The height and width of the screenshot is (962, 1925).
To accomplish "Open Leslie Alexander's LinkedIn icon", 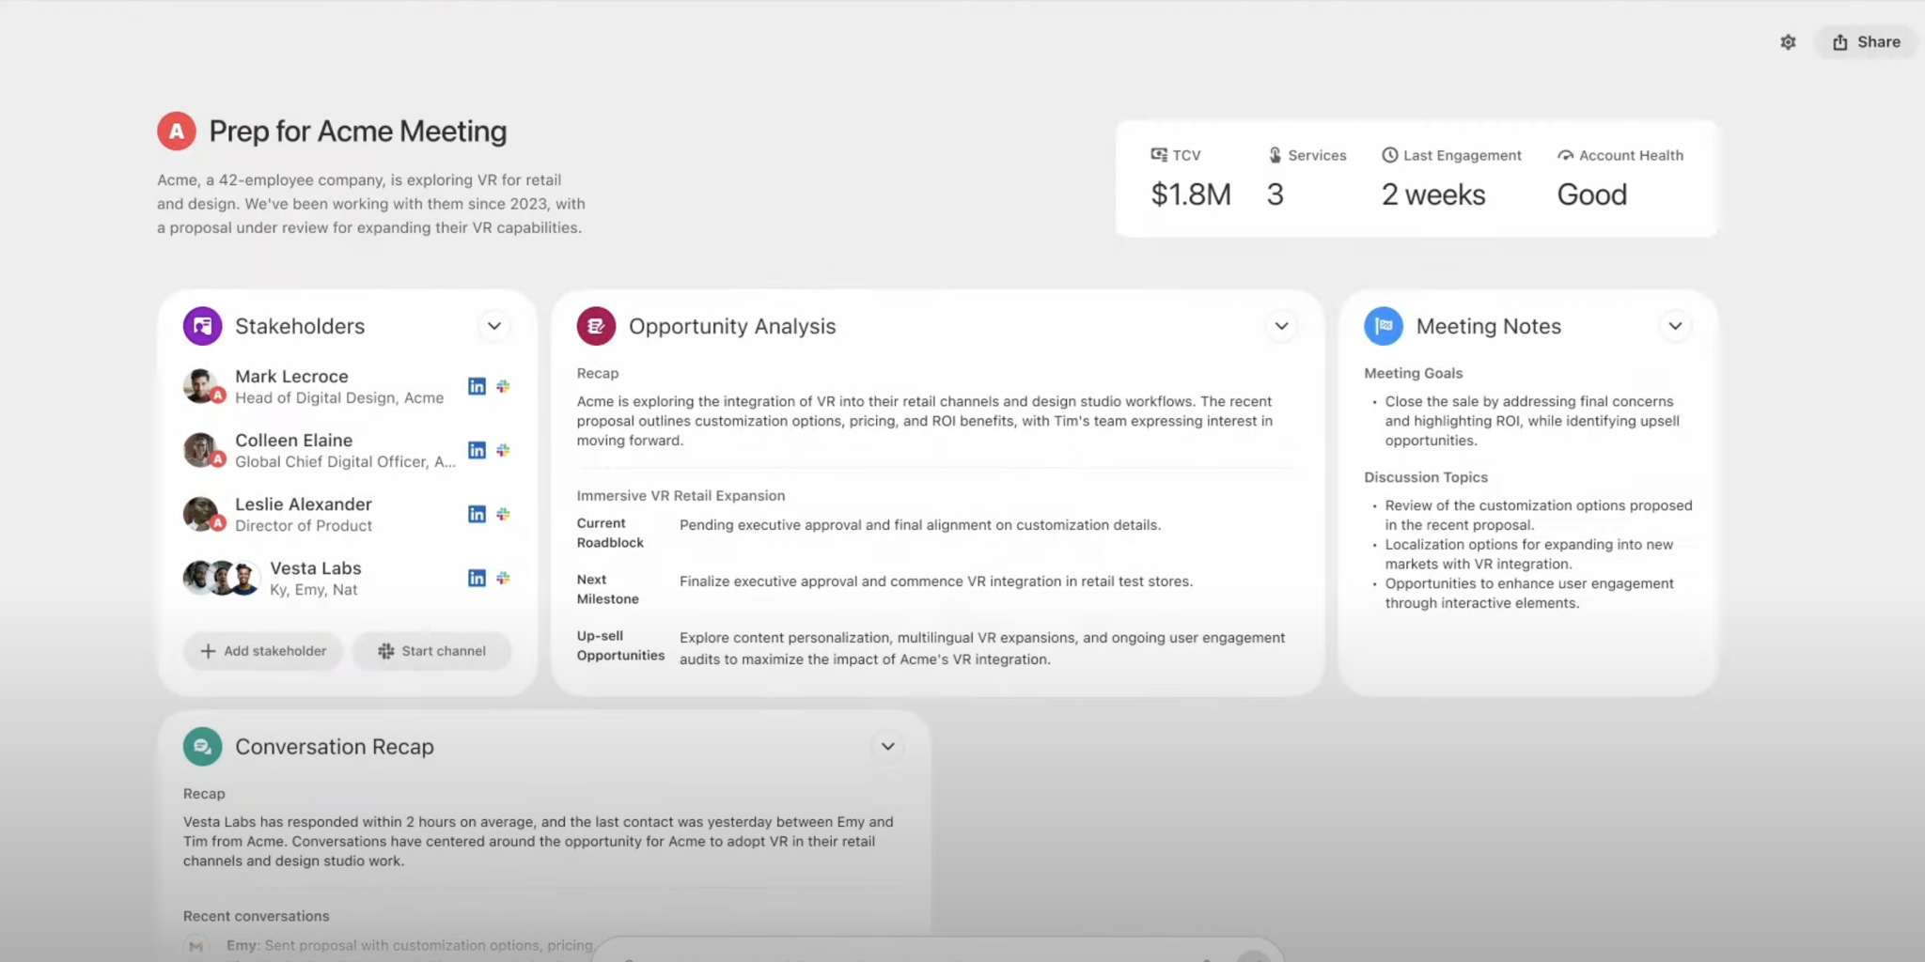I will (x=477, y=514).
